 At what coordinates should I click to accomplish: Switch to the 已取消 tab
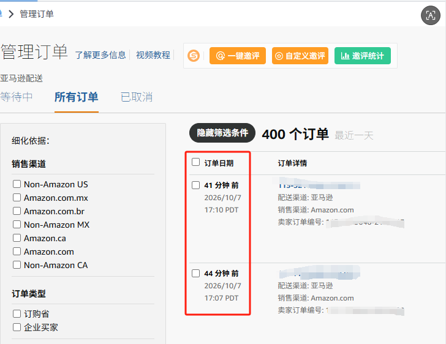coord(137,97)
